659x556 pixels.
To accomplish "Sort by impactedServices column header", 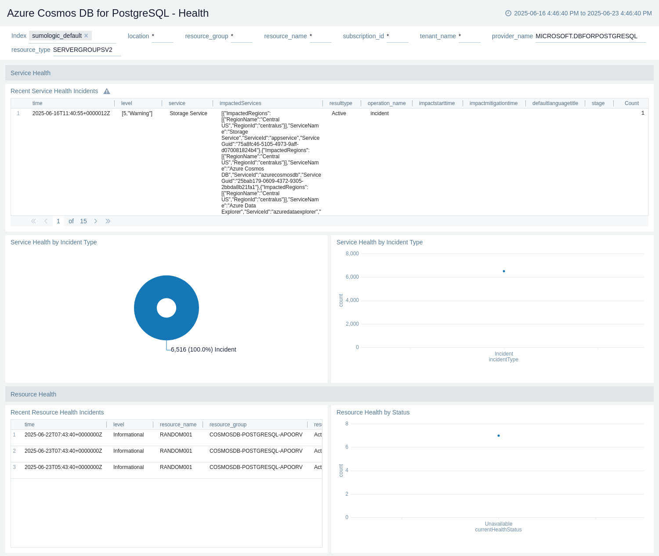I will [240, 103].
